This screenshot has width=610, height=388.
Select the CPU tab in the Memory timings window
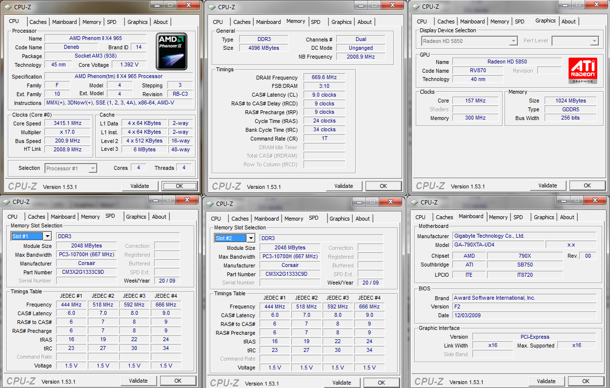coord(218,22)
